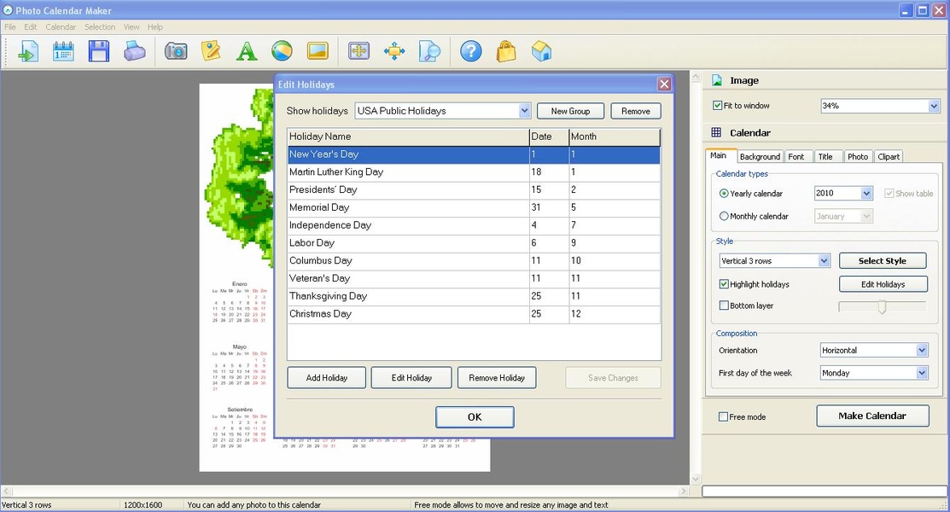Screen dimensions: 950x512
Task: Click the app icon in title bar
Action: (x=8, y=10)
